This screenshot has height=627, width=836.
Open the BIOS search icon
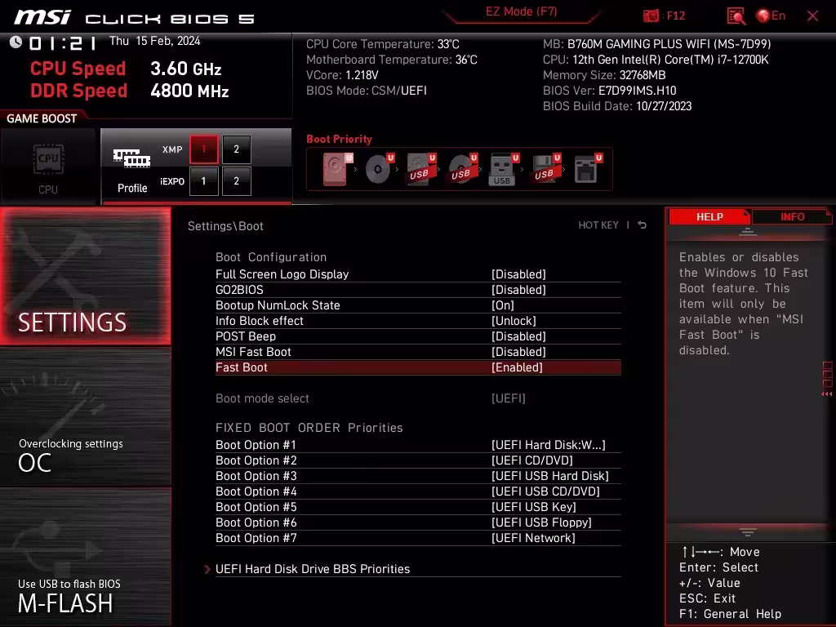pyautogui.click(x=736, y=16)
